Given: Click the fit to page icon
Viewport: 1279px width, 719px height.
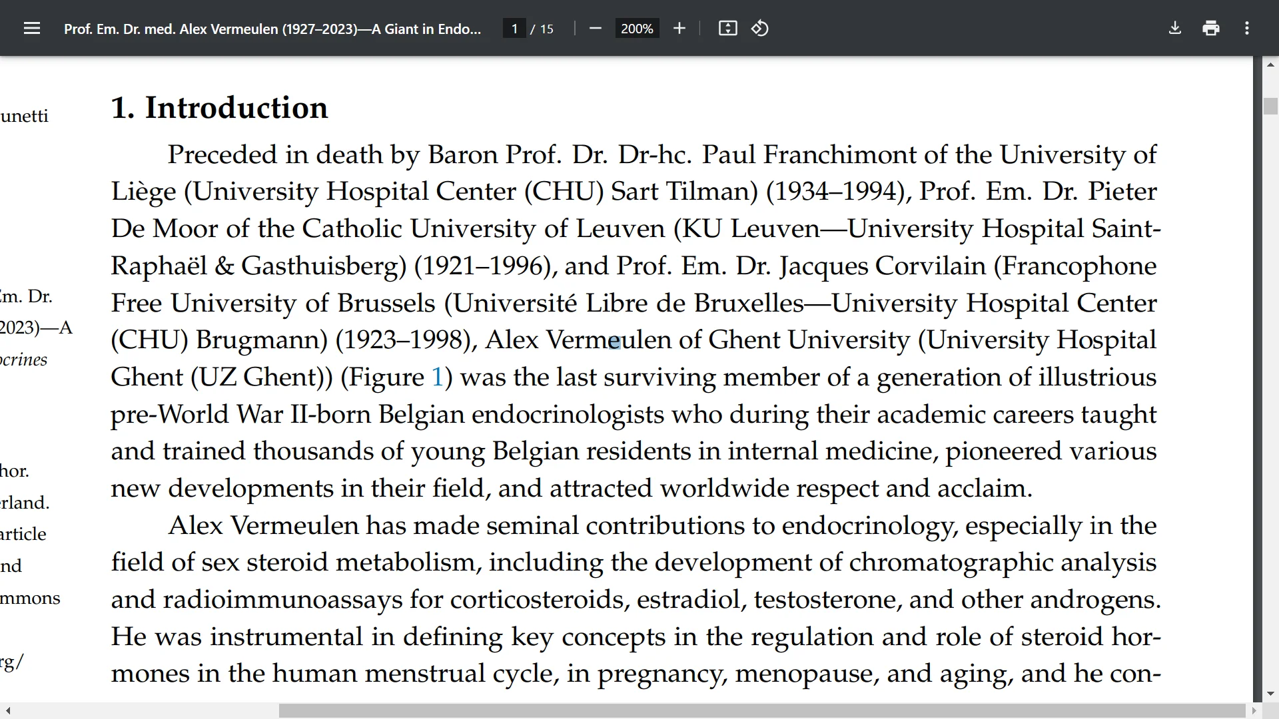Looking at the screenshot, I should (x=727, y=29).
